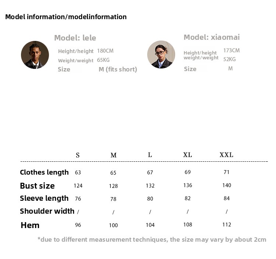276x259 pixels.
Task: Click the "Clothes length" row label
Action: pyautogui.click(x=44, y=172)
